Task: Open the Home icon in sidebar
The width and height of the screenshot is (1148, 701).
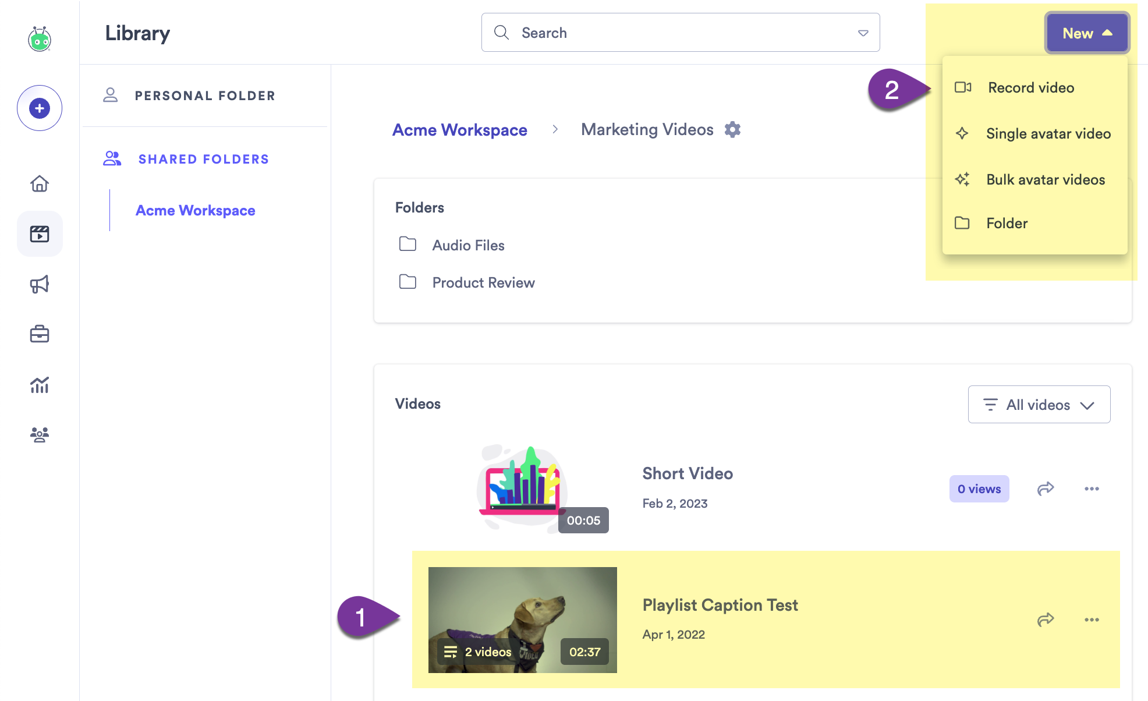Action: (40, 183)
